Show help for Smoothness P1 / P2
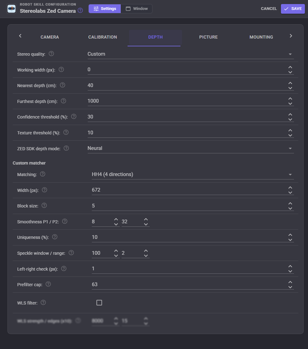The height and width of the screenshot is (349, 308). pyautogui.click(x=64, y=221)
